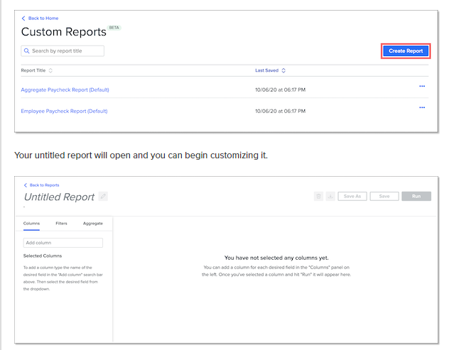This screenshot has height=350, width=449.
Task: Click the Save button
Action: 384,196
